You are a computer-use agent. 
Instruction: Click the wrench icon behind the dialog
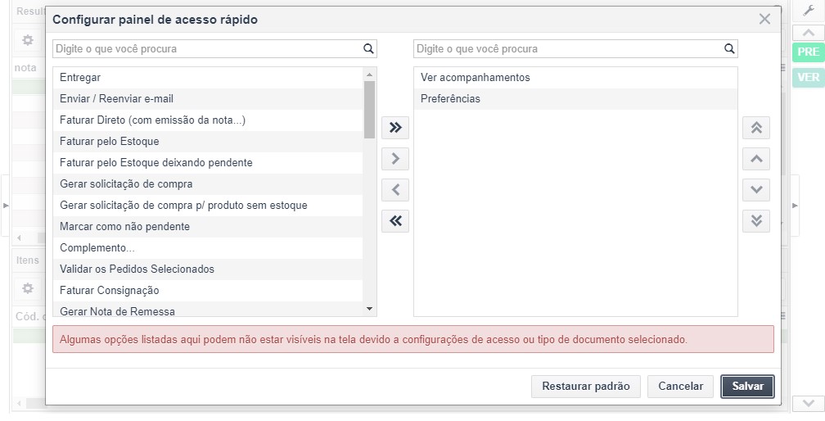point(809,11)
